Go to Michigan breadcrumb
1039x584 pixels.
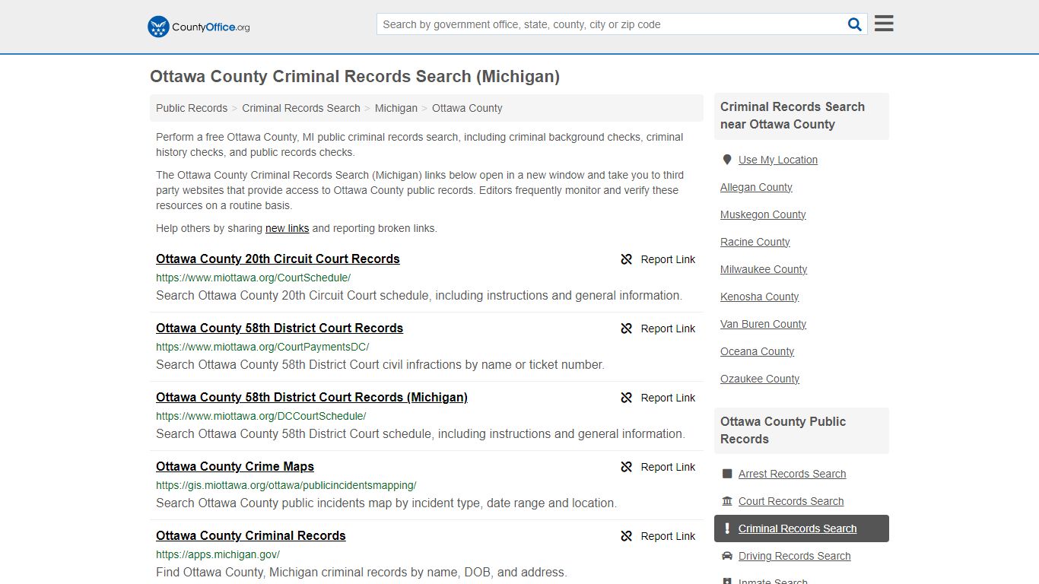pos(396,108)
